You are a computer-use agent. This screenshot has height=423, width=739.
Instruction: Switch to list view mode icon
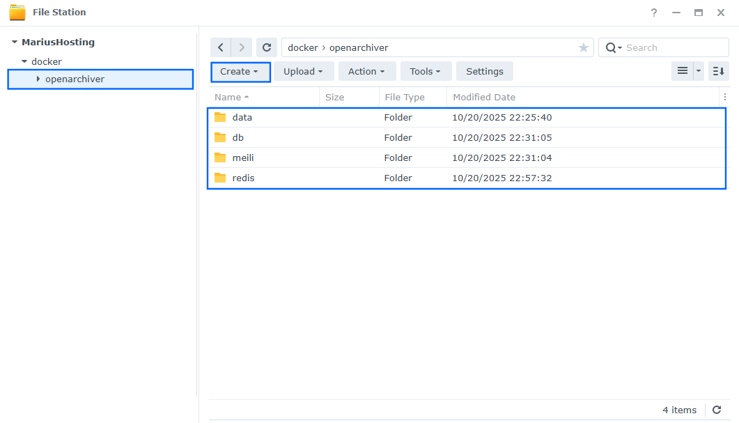tap(683, 71)
